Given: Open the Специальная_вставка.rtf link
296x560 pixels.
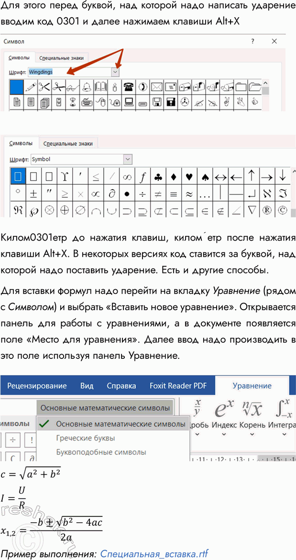Looking at the screenshot, I should [154, 554].
